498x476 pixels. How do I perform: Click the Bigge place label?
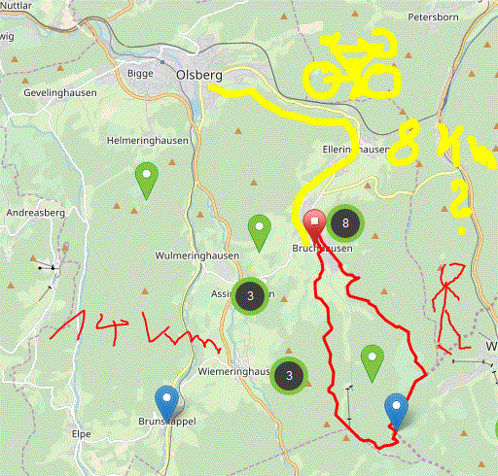[x=140, y=74]
